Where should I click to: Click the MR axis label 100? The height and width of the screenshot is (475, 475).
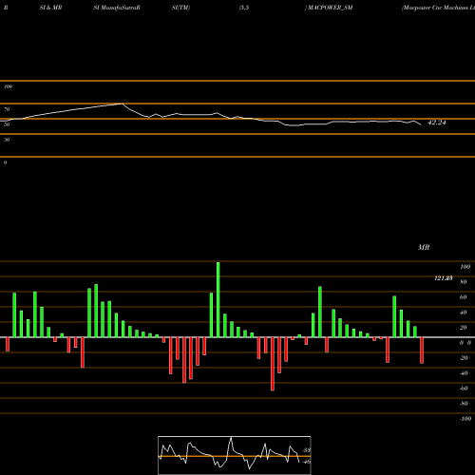465,267
